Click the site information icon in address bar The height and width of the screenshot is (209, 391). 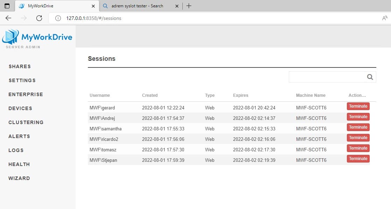point(58,18)
